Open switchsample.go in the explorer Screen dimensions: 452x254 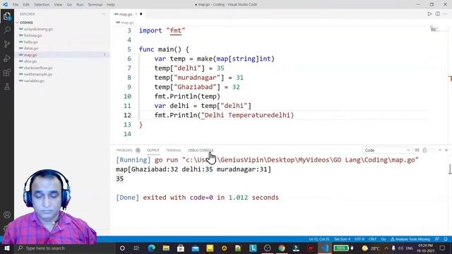[x=38, y=74]
